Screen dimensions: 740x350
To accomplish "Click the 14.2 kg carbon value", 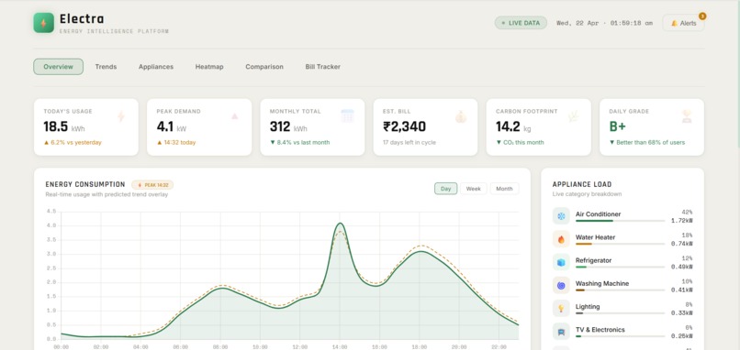I will [x=514, y=126].
